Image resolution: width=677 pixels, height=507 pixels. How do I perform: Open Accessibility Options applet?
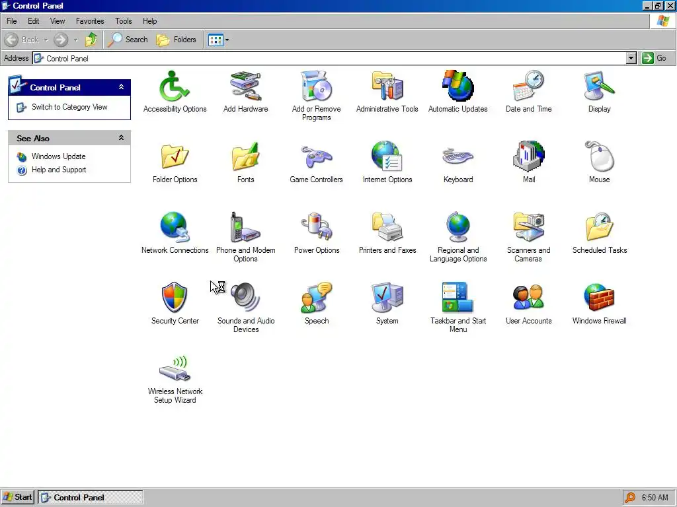175,86
